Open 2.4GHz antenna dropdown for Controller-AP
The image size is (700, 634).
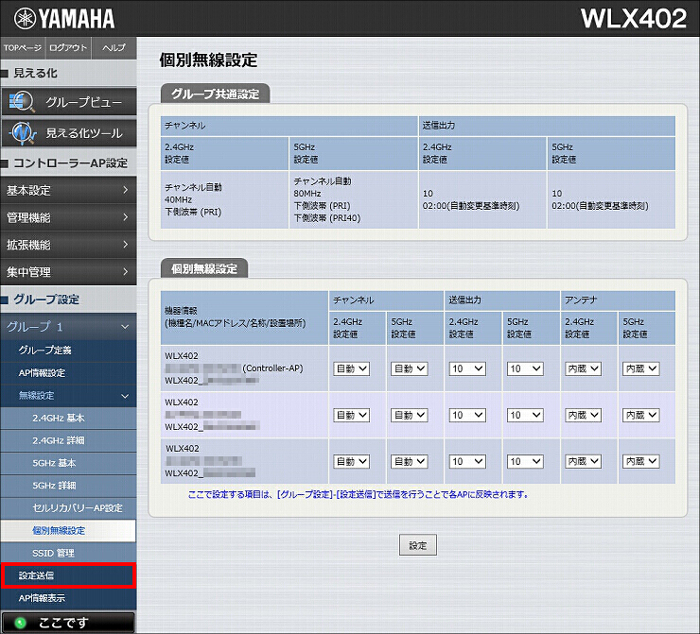pyautogui.click(x=583, y=368)
